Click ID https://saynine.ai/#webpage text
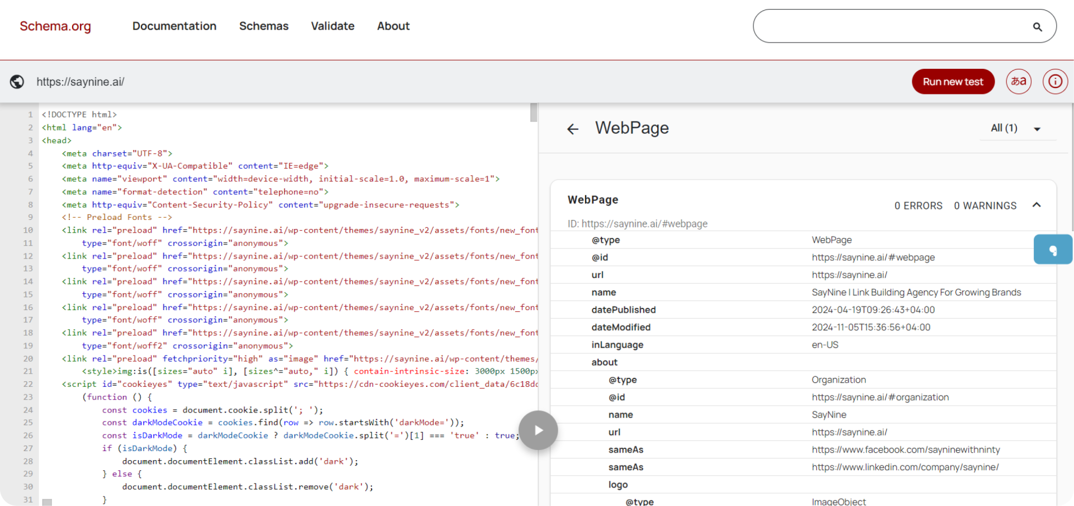This screenshot has height=506, width=1074. (x=638, y=224)
